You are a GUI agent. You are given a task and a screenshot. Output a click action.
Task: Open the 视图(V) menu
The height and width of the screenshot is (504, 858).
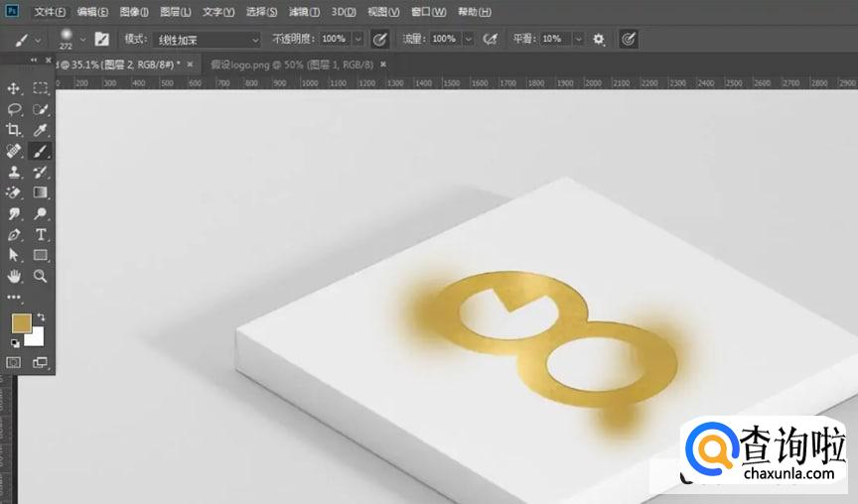(383, 12)
